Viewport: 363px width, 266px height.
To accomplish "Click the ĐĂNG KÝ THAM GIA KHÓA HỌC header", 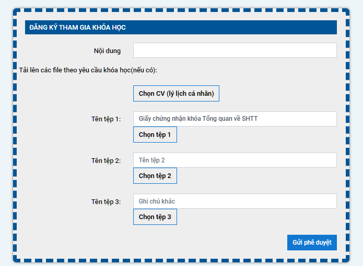I will tap(77, 28).
